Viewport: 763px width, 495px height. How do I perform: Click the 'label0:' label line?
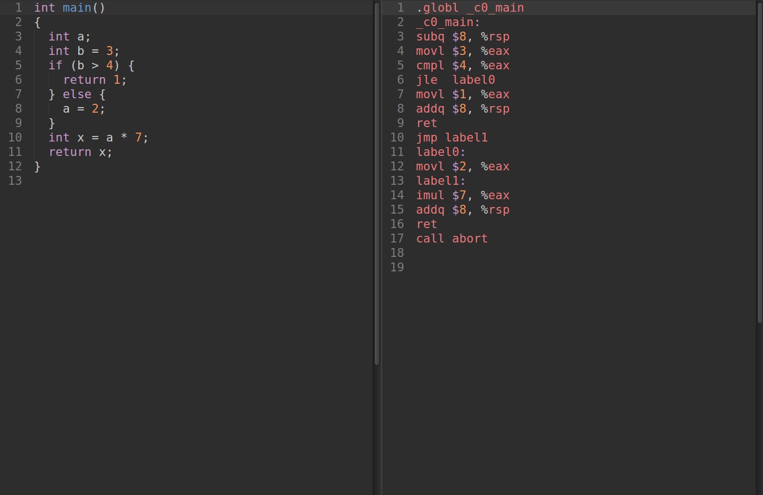[441, 152]
